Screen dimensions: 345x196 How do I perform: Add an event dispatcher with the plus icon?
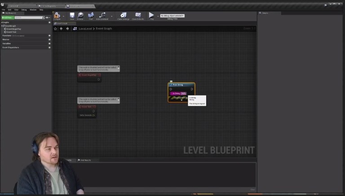(x=49, y=47)
